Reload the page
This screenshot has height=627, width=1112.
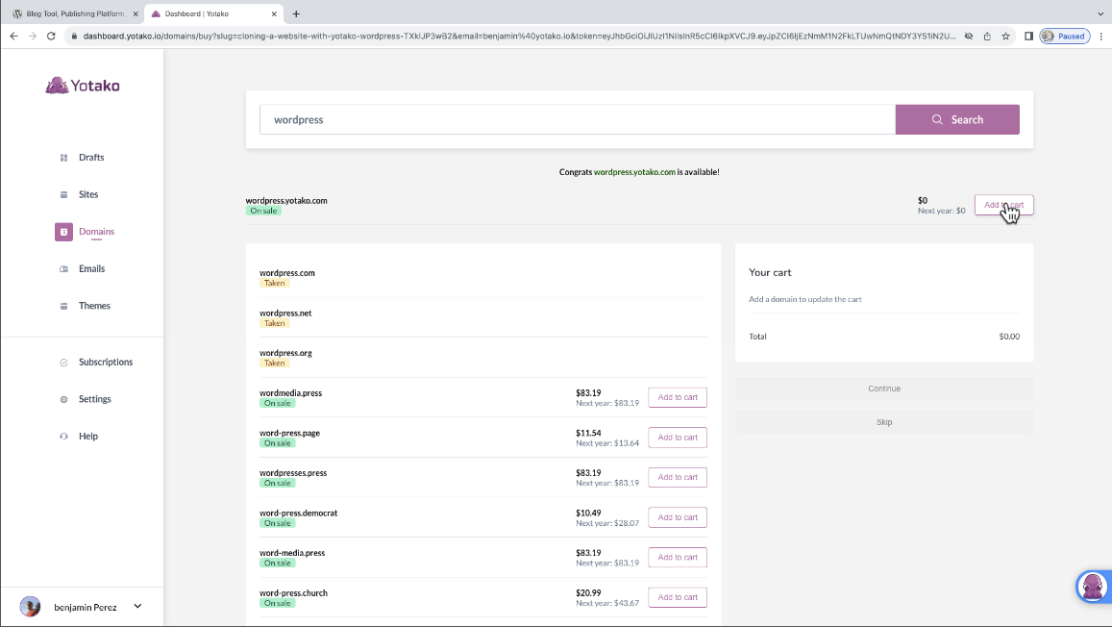pos(51,37)
